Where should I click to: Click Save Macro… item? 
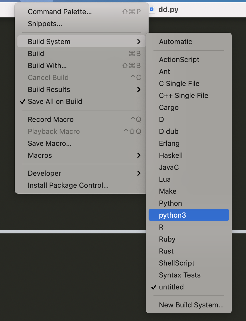[82, 144]
